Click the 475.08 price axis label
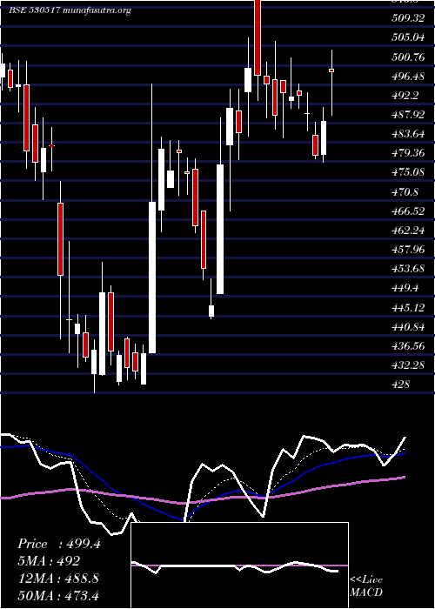Image resolution: width=435 pixels, height=609 pixels. (x=408, y=172)
